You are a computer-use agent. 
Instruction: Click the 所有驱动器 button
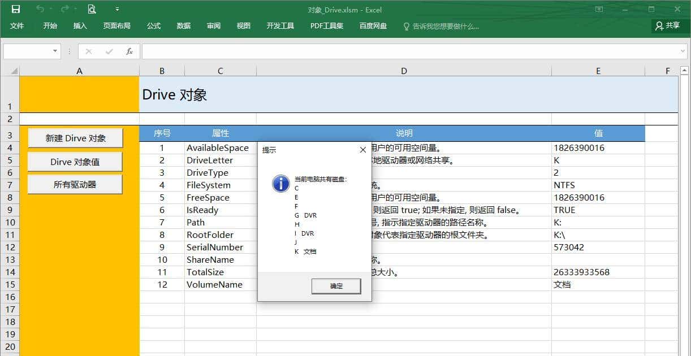[x=75, y=184]
